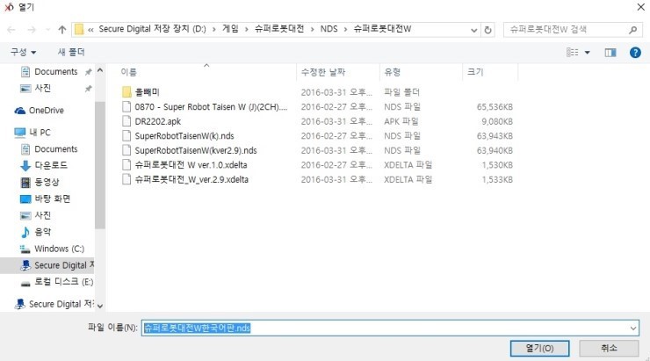Open the 구성 menu
The width and height of the screenshot is (650, 361).
[23, 52]
